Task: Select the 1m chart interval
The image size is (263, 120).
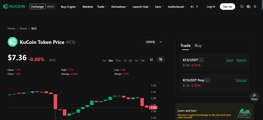Action: tap(104, 61)
